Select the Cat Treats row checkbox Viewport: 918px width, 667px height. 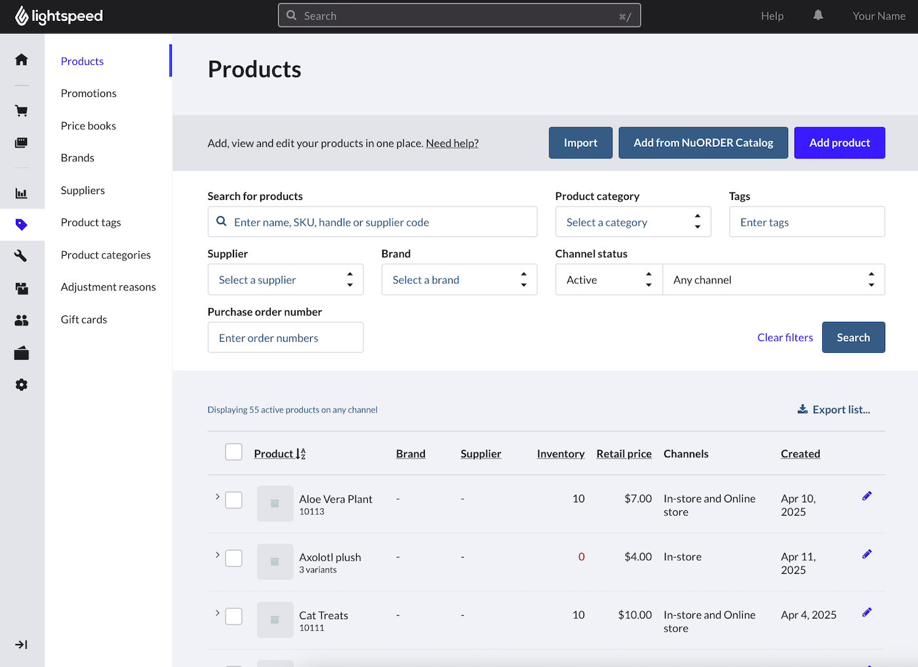233,616
